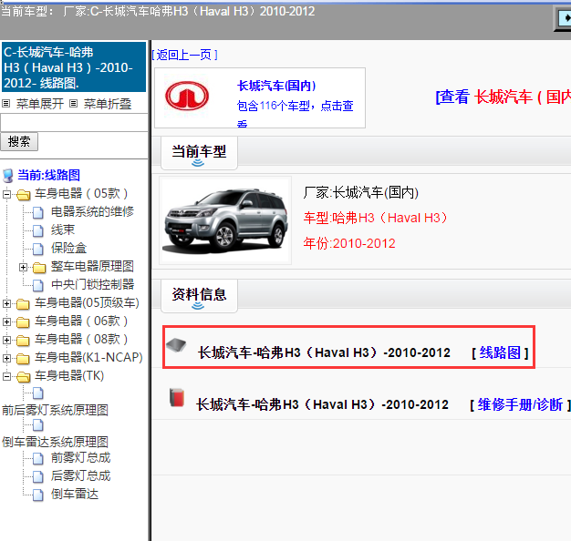
Task: Click page icon beside 线束
Action: pyautogui.click(x=38, y=230)
